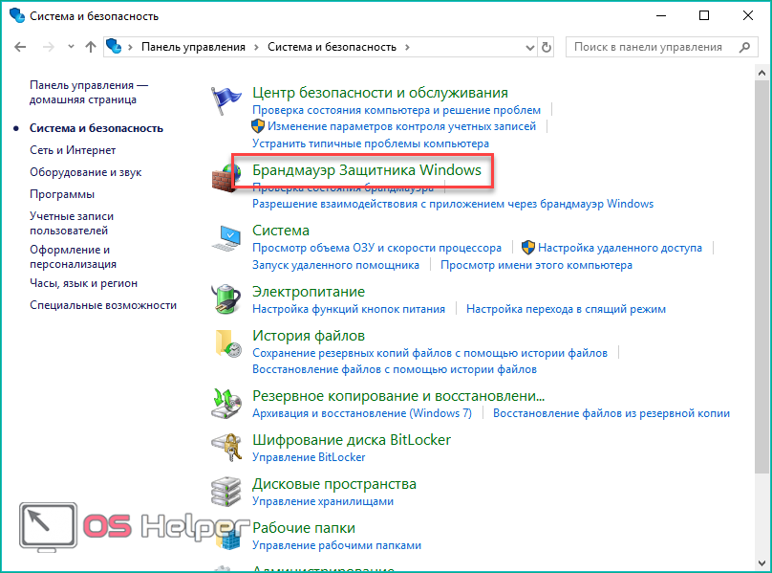Select Система и безопасность breadcrumb
Screen dimensions: 772x573
[x=332, y=47]
